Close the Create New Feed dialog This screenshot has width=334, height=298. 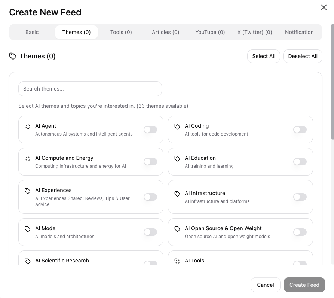(324, 7)
